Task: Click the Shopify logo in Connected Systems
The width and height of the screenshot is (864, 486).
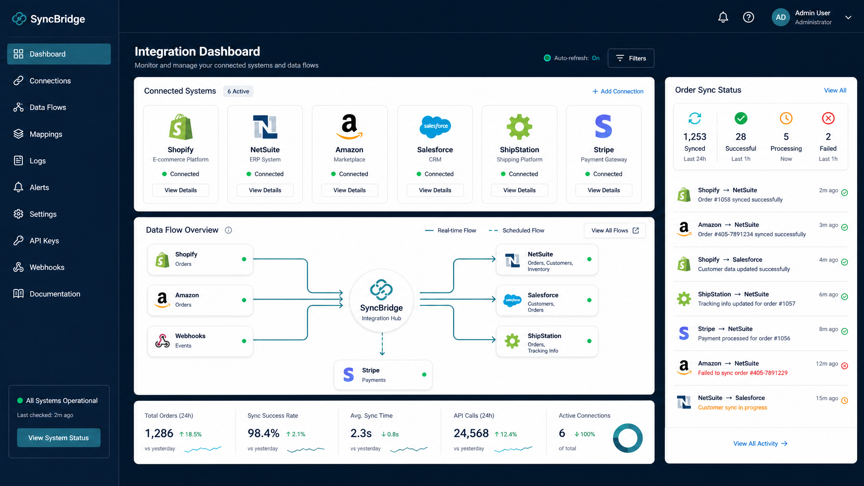Action: (181, 127)
